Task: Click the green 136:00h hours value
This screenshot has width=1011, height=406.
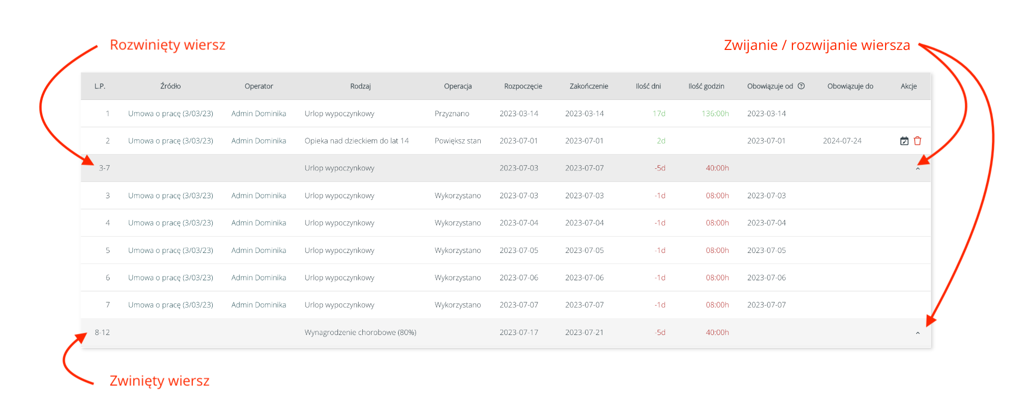Action: (x=715, y=114)
